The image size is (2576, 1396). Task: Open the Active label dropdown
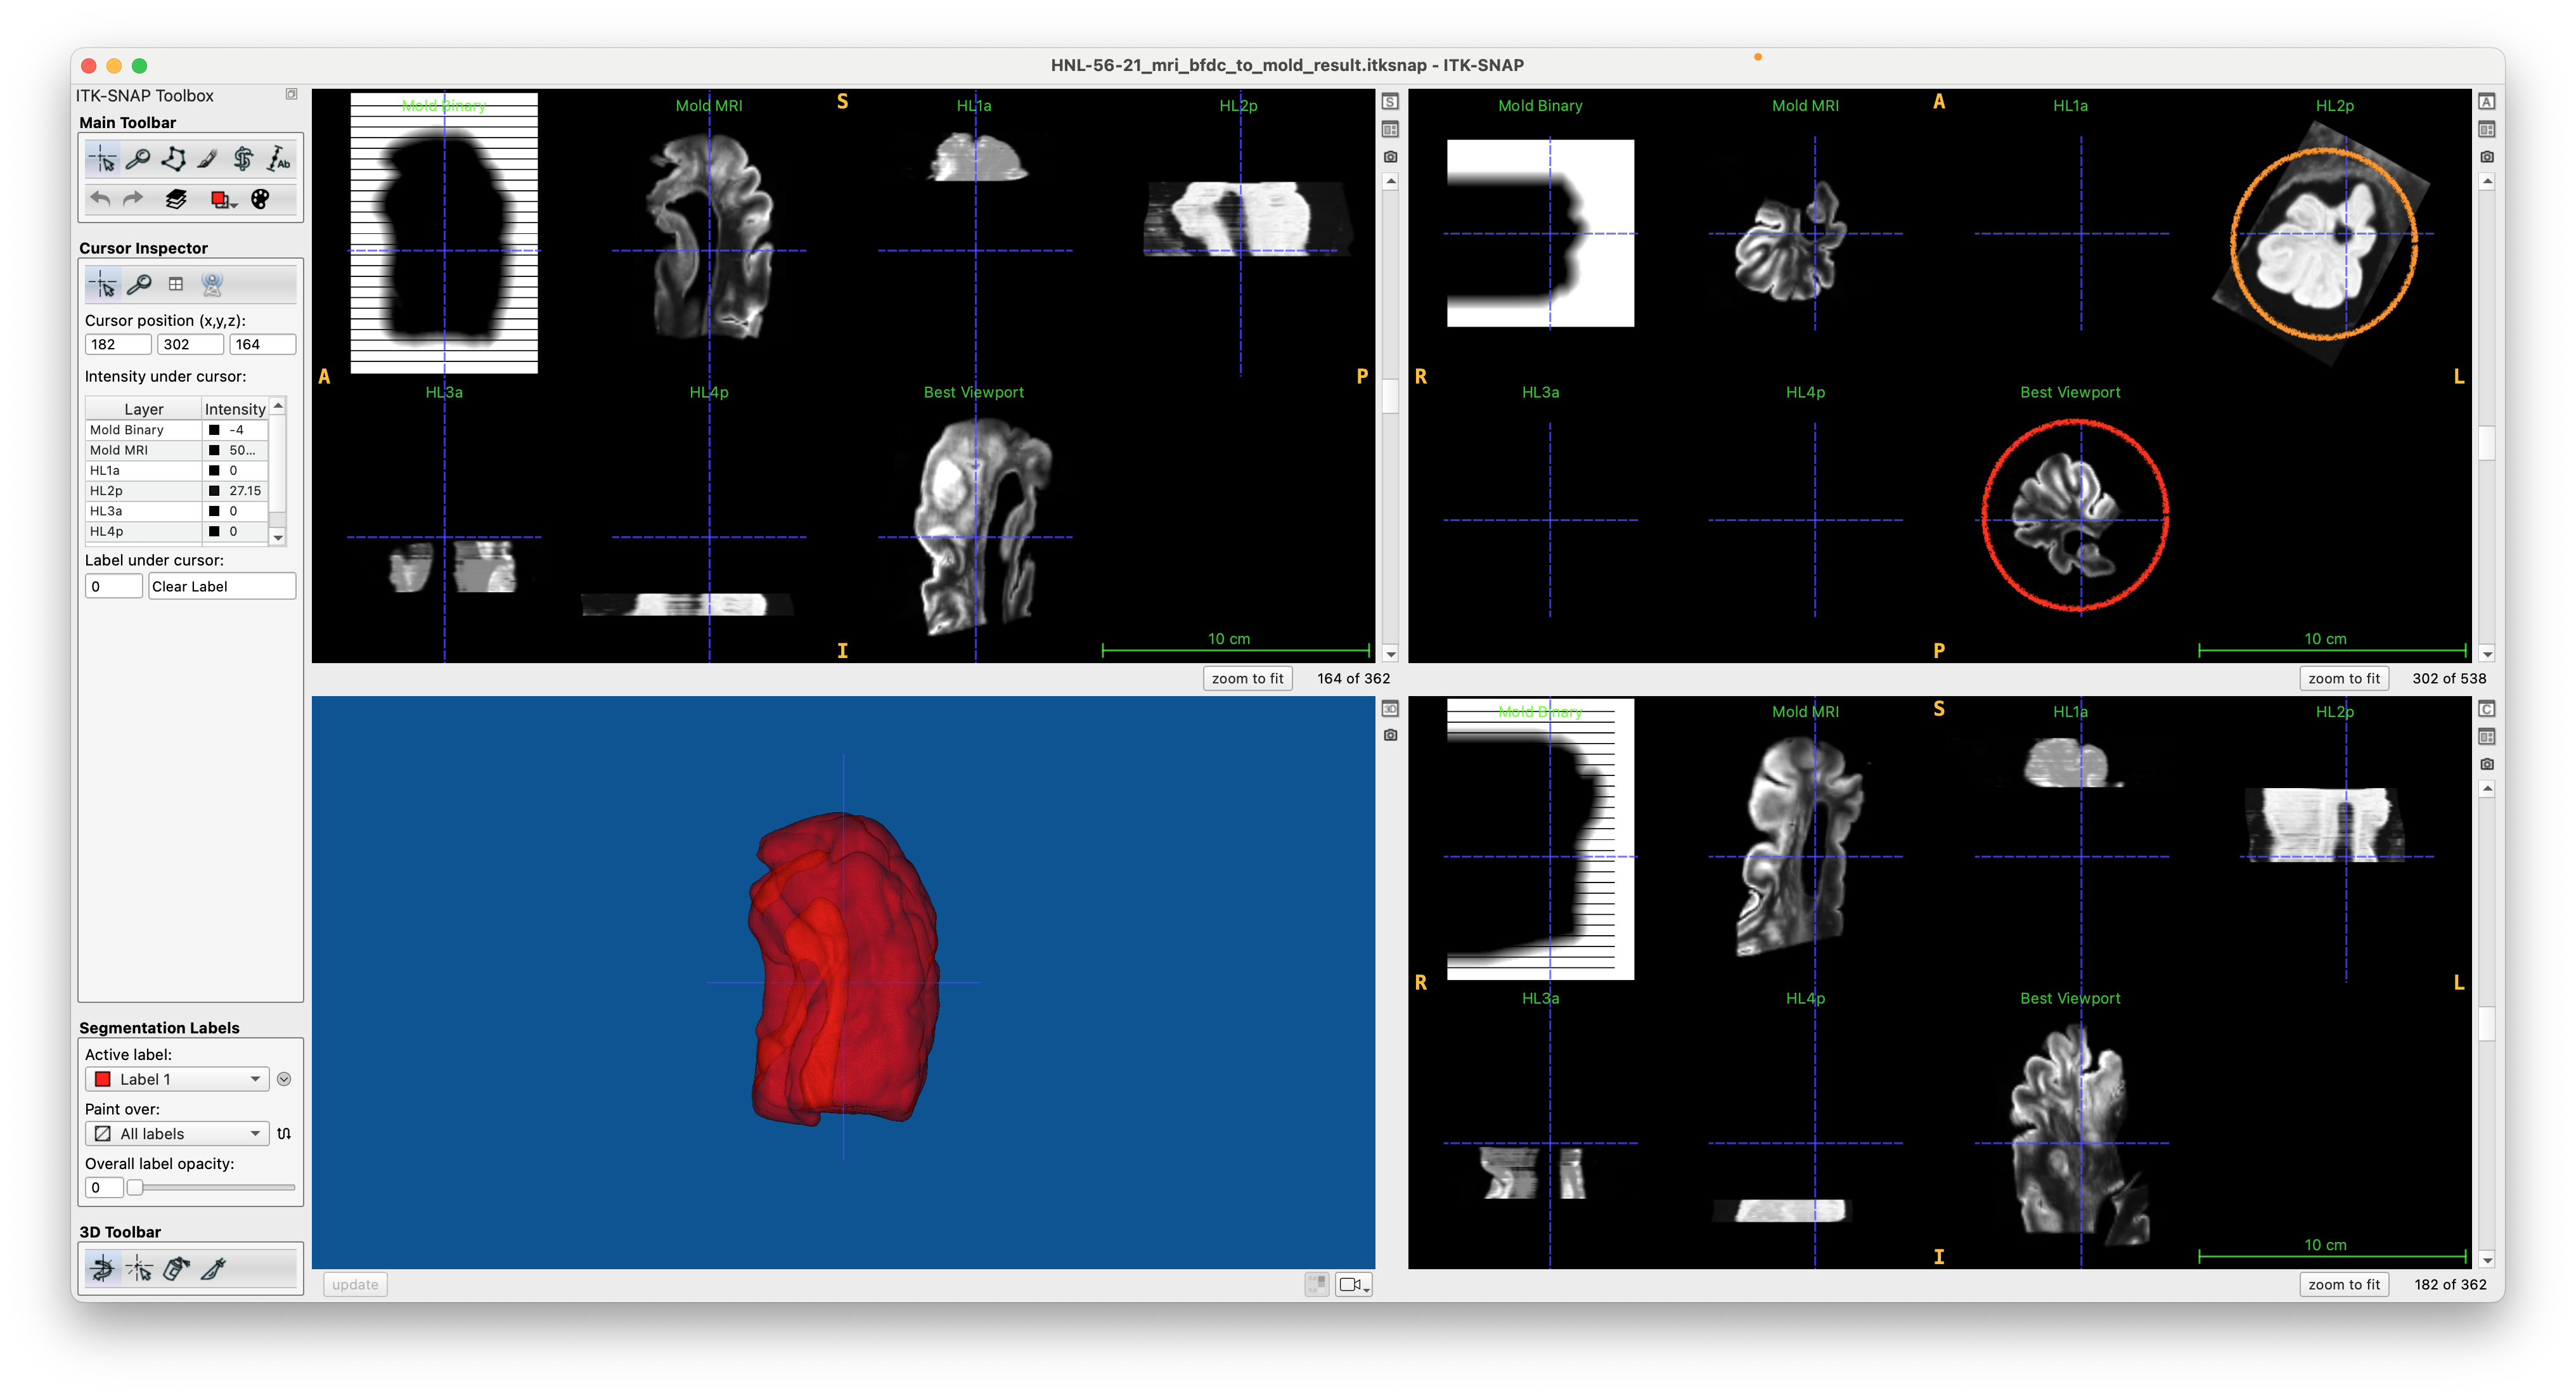point(177,1079)
